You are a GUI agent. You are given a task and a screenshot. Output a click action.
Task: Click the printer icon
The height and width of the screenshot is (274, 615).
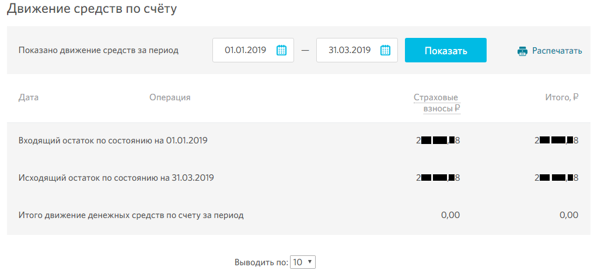[522, 51]
